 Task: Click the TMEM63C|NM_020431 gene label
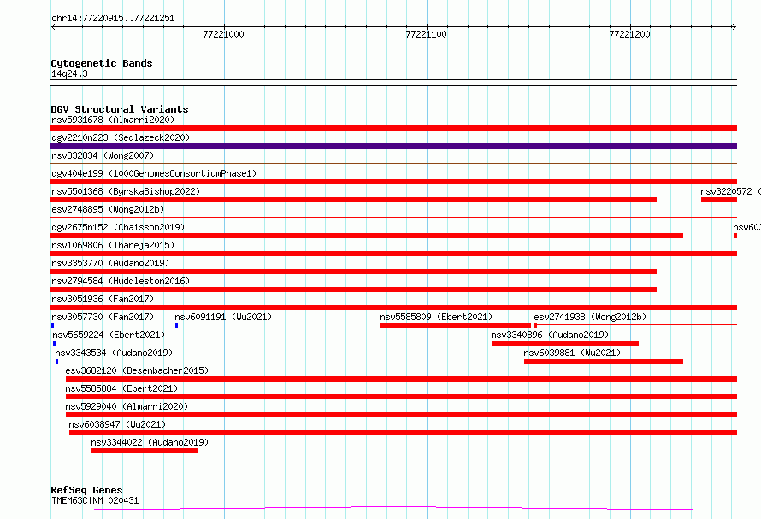point(95,500)
